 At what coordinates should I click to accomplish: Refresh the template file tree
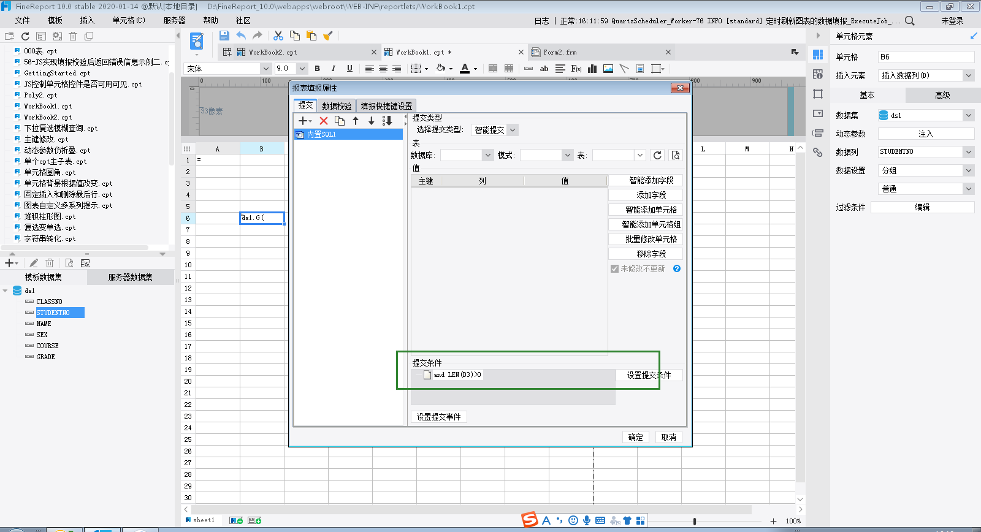pyautogui.click(x=25, y=36)
